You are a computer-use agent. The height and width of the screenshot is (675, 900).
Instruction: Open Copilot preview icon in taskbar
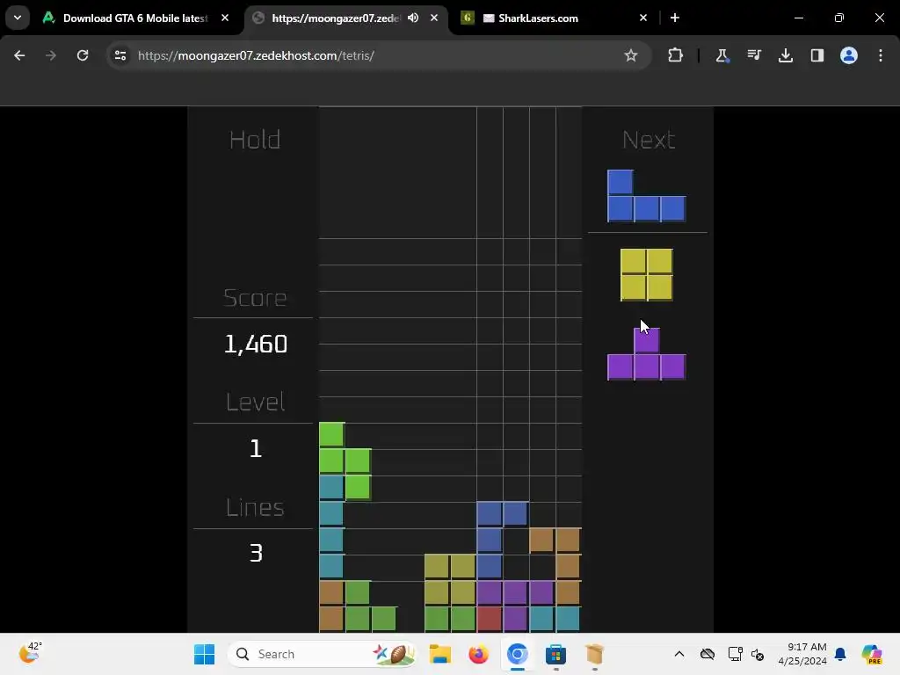871,654
